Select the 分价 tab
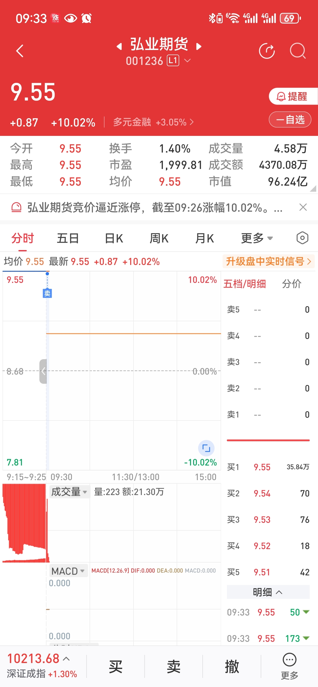Viewport: 318px width, 687px height. (291, 284)
